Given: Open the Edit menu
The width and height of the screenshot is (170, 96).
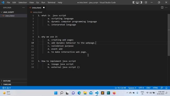Looking at the screenshot, I should pyautogui.click(x=14, y=2).
